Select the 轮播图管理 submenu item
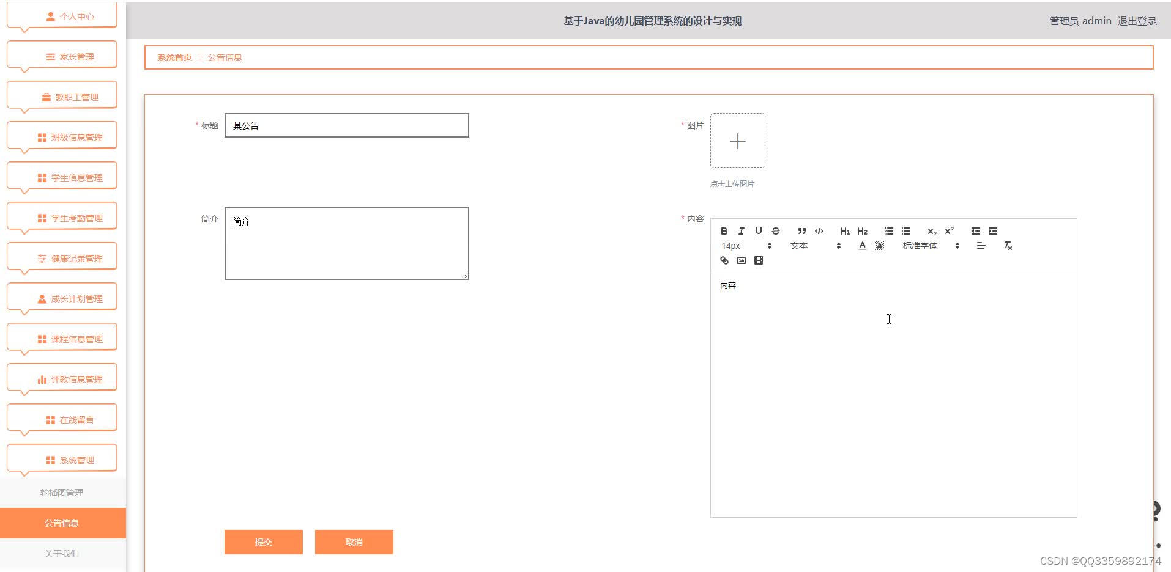The height and width of the screenshot is (572, 1171). point(62,493)
